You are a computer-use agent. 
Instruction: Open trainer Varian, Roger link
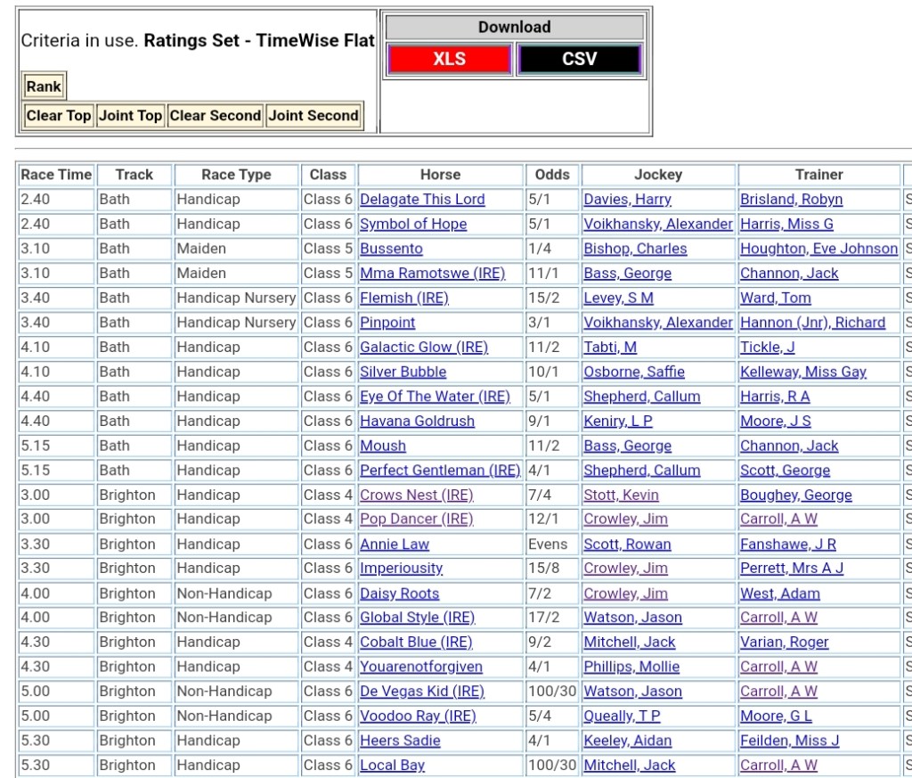point(784,643)
